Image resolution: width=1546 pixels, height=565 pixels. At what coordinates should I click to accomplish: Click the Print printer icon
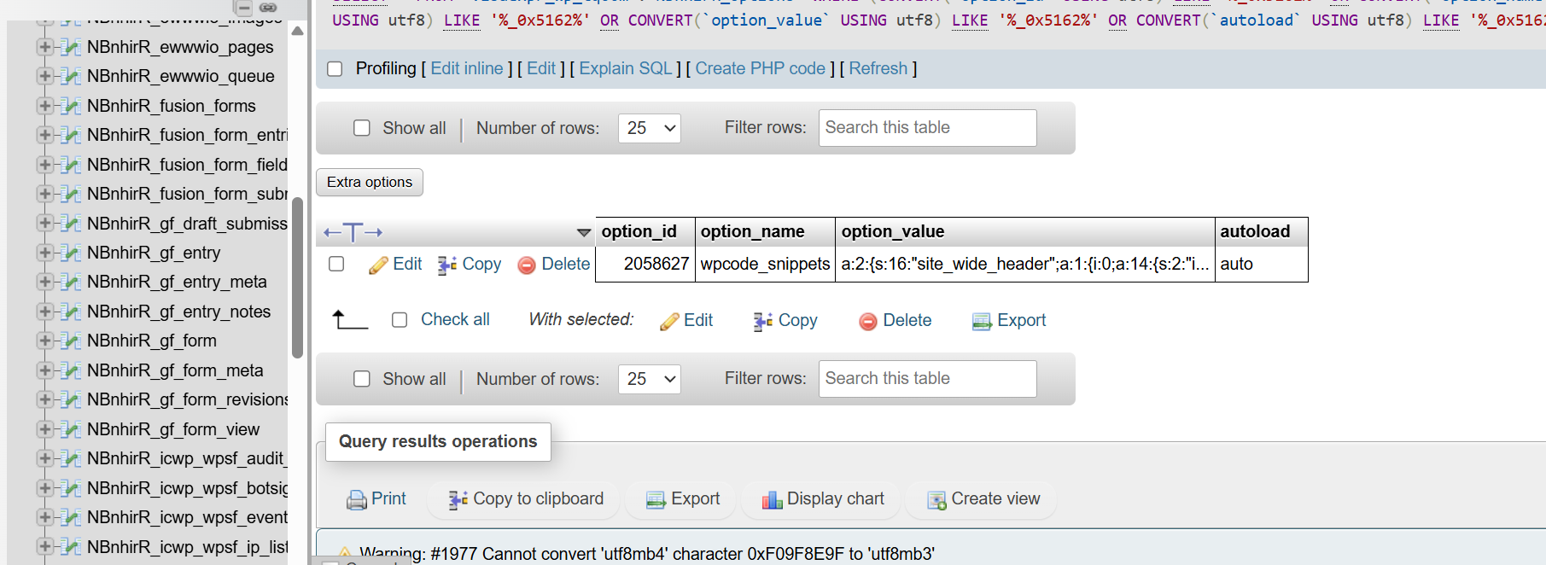(x=356, y=500)
